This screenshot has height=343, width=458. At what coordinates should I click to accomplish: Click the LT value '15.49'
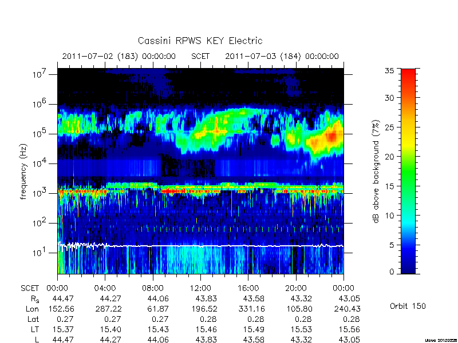point(254,330)
